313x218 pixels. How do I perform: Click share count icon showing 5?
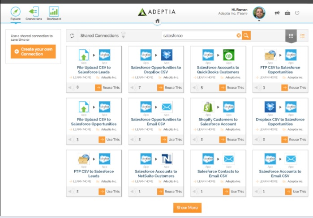196,87
